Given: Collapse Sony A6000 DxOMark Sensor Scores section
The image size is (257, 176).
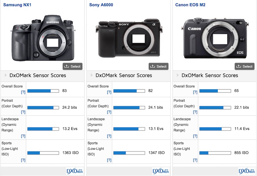Looking at the screenshot, I should coord(92,75).
